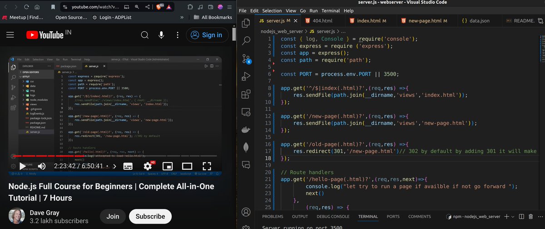
Task: Open Meetup bookmark in bookmarks bar
Action: (22, 17)
